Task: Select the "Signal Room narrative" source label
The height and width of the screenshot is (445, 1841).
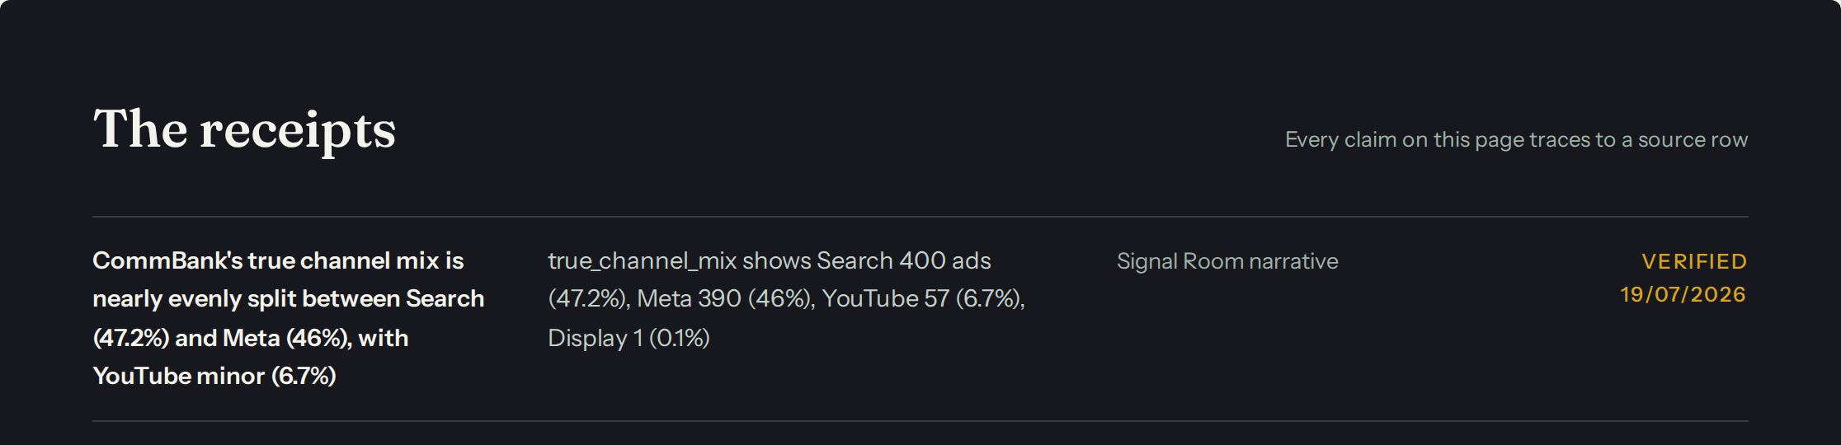Action: coord(1227,261)
